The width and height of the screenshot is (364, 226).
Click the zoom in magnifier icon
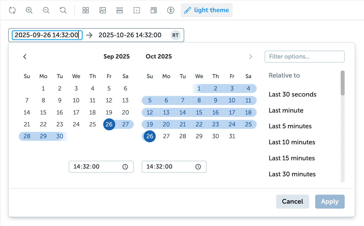29,10
